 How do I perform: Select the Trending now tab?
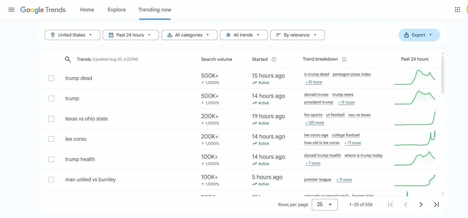155,10
